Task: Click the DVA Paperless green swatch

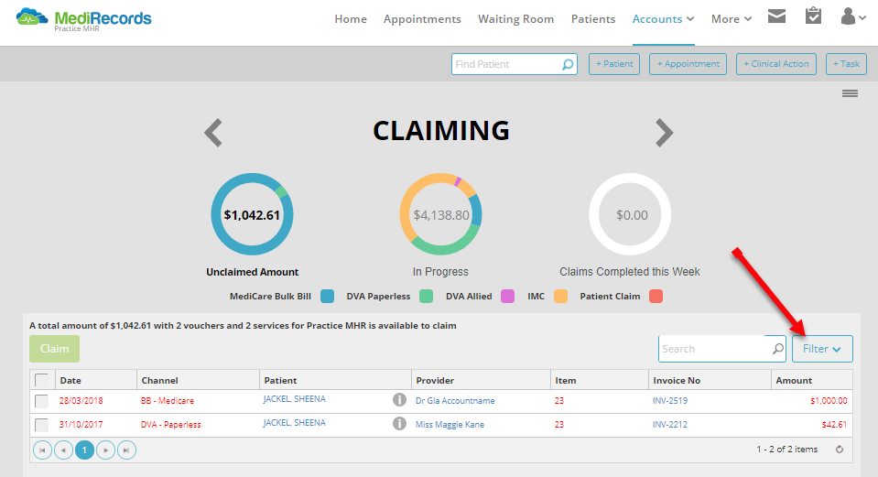Action: point(426,296)
